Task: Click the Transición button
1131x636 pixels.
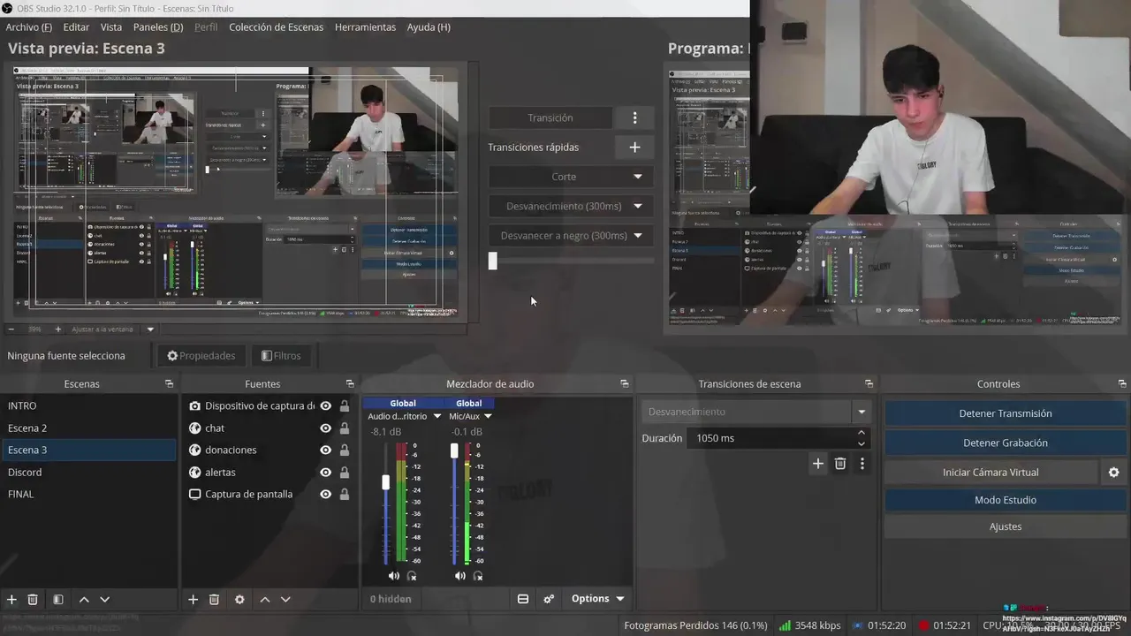Action: [550, 117]
